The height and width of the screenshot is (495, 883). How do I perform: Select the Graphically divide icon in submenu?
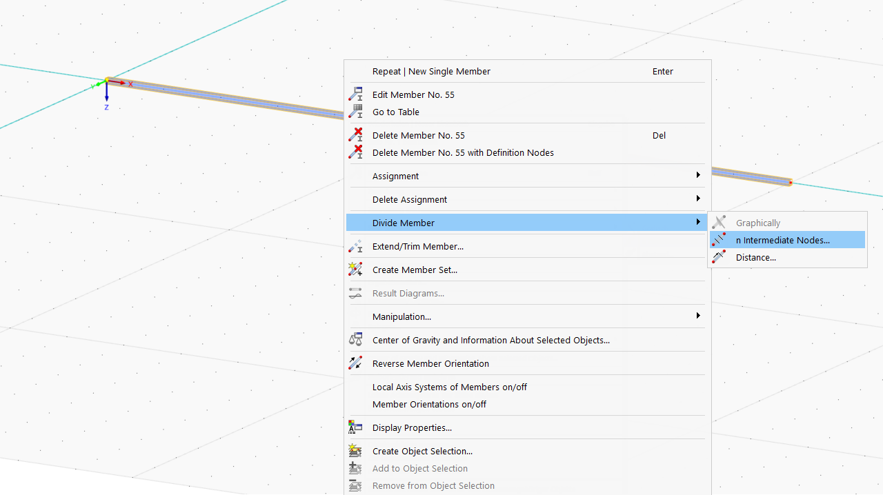pos(719,222)
